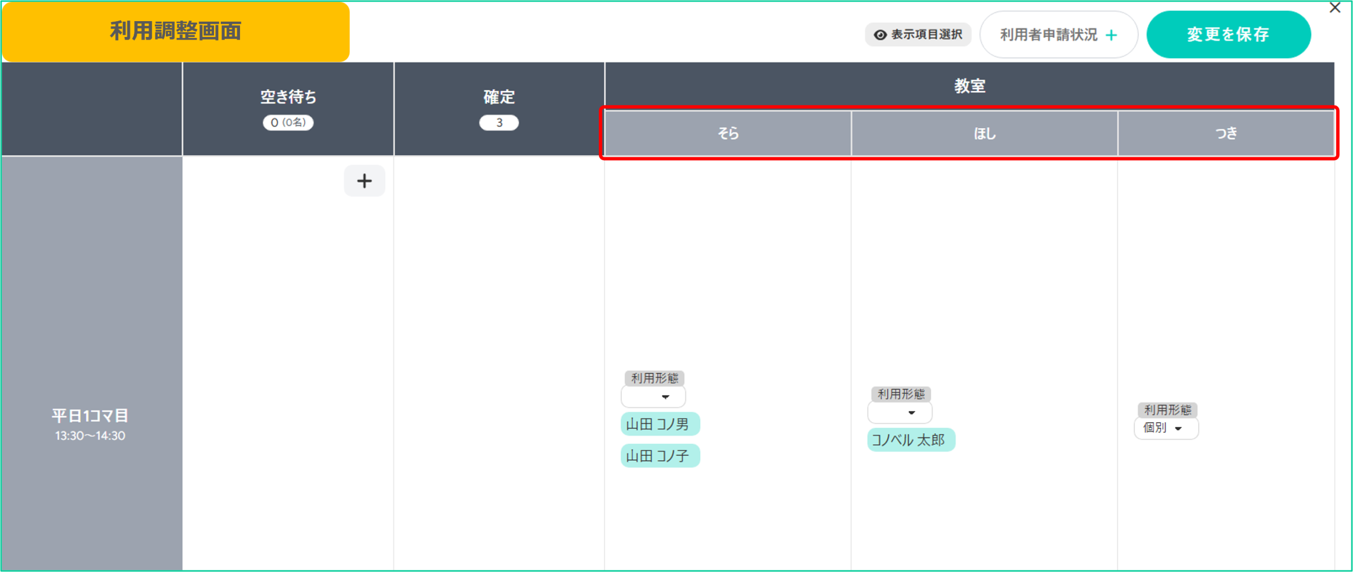
Task: Open 利用者申請状況 panel
Action: [x=1049, y=35]
